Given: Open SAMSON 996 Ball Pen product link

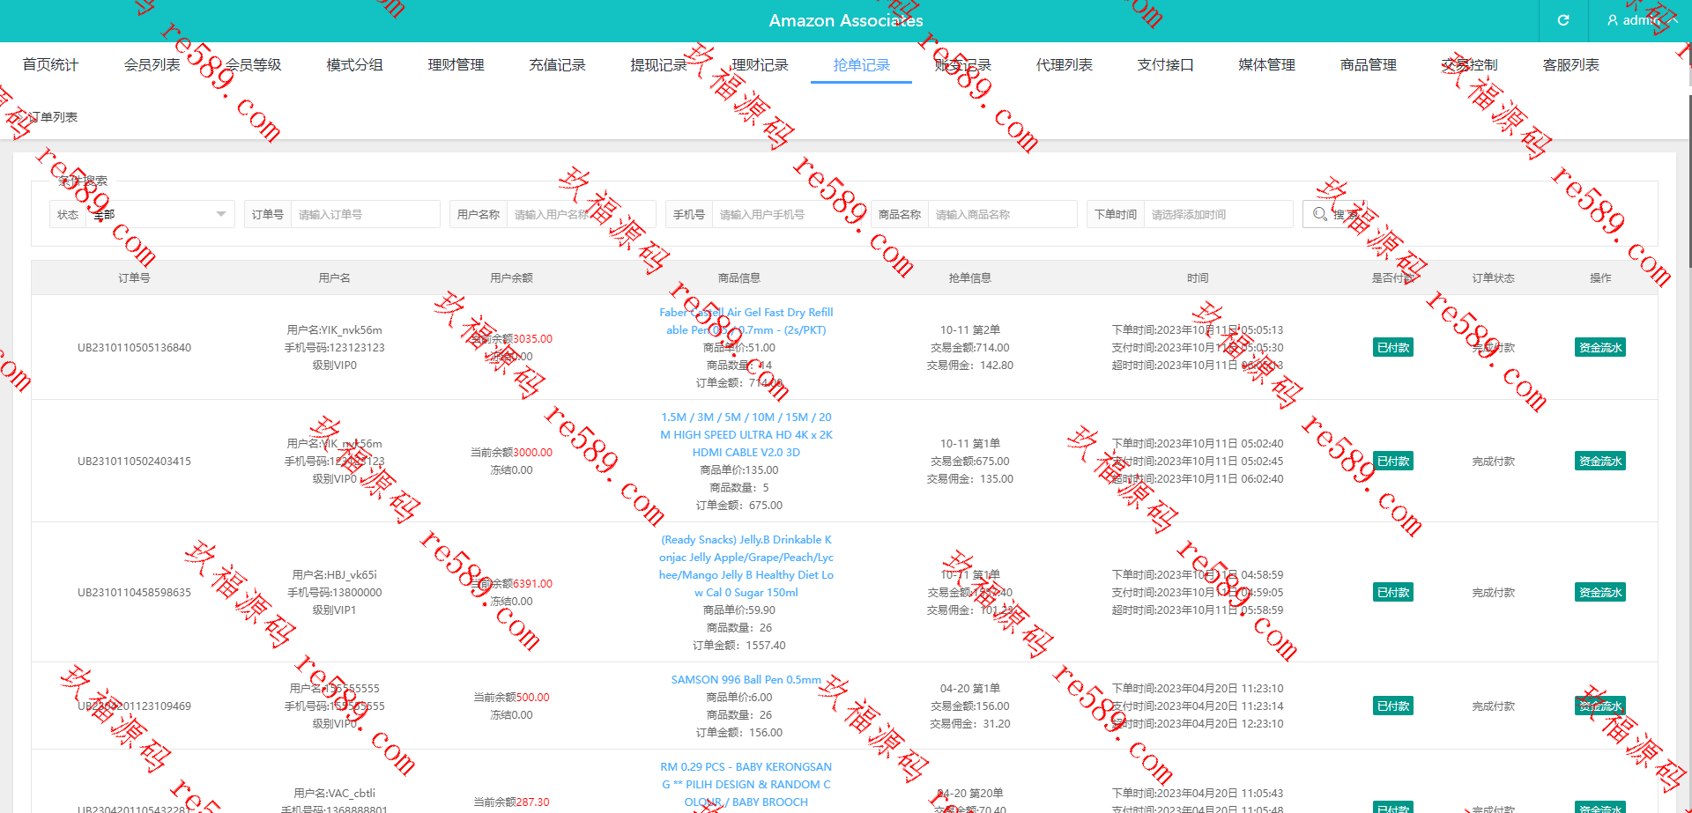Looking at the screenshot, I should tap(746, 679).
